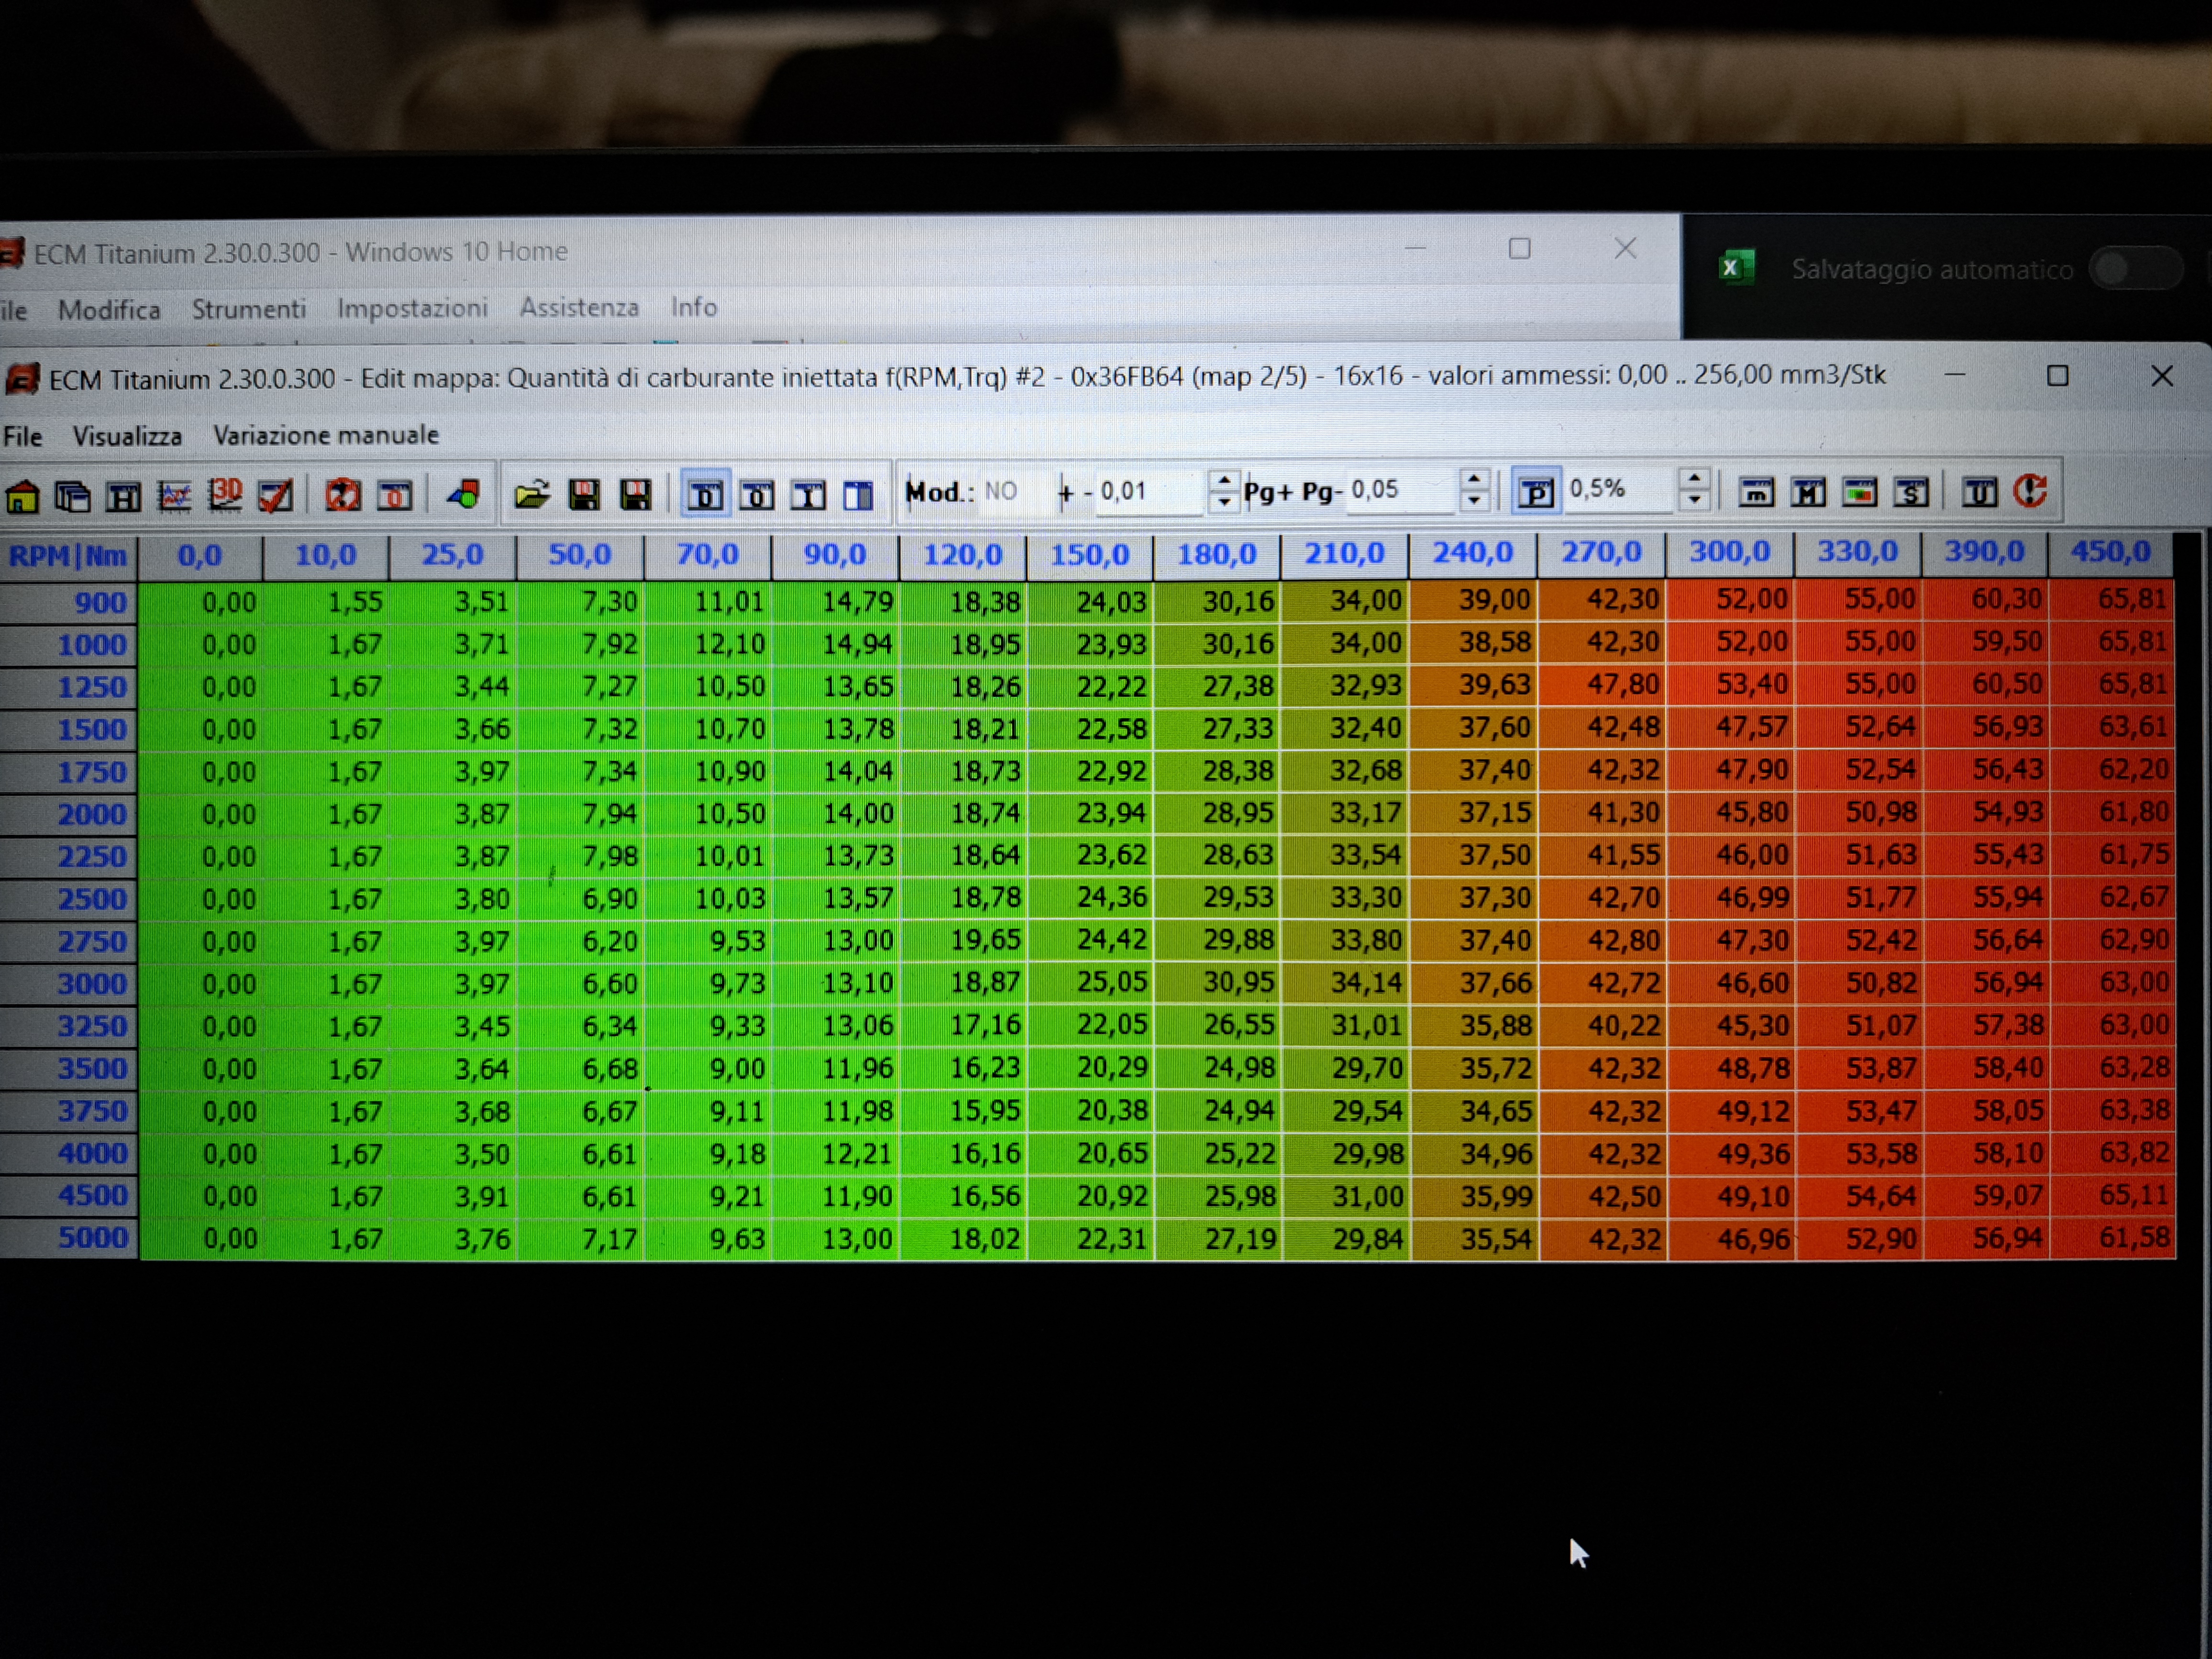The image size is (2212, 1659).
Task: Click the open folder icon
Action: (x=532, y=494)
